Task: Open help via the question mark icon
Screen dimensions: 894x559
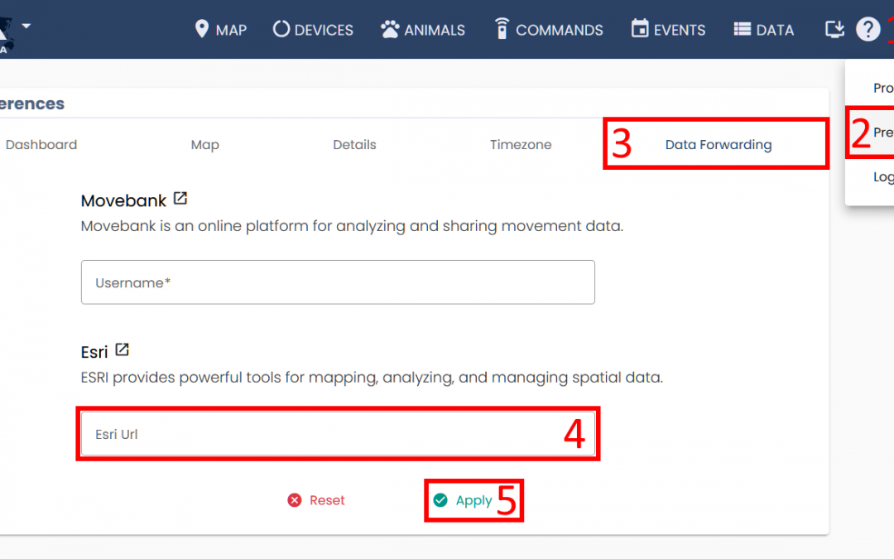Action: 868,30
